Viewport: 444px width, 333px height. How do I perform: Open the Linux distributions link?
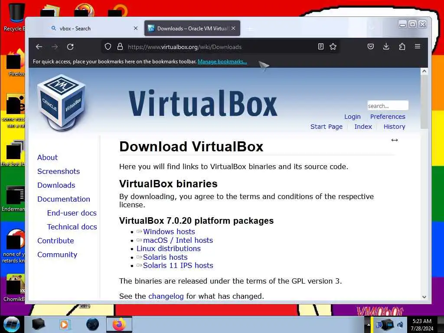coord(169,248)
